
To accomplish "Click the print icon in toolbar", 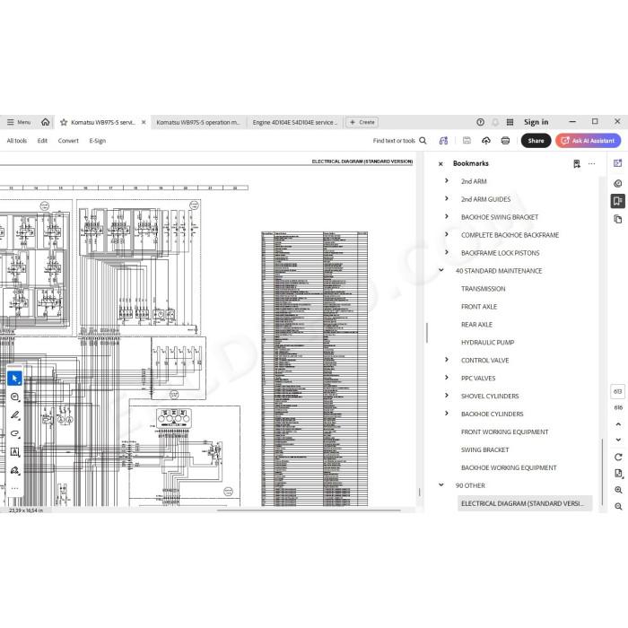I will point(505,141).
